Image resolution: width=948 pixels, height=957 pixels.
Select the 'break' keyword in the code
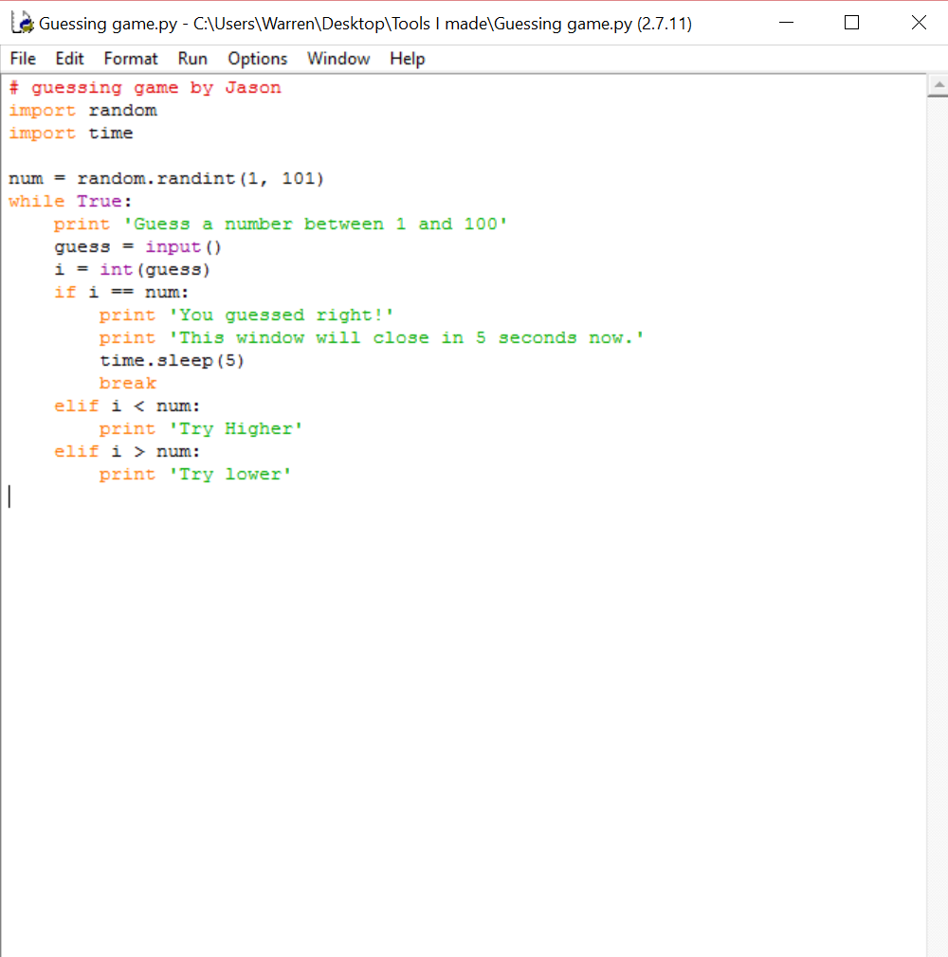pyautogui.click(x=127, y=383)
